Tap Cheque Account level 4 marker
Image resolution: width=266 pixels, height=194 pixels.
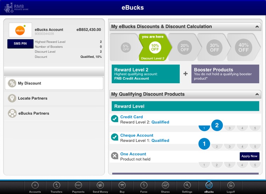tap(242, 147)
